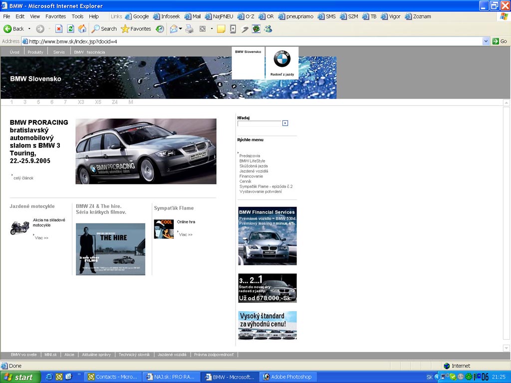Select the X3 model series link
The width and height of the screenshot is (511, 383).
81,102
